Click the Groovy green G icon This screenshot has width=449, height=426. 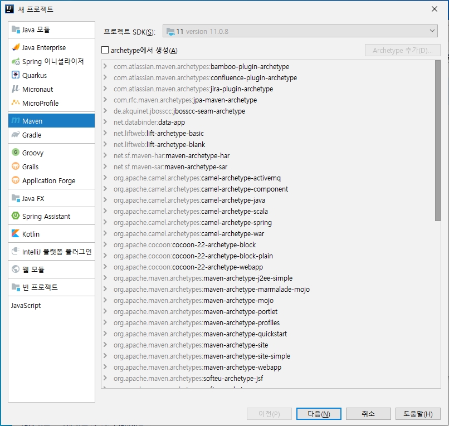pos(16,152)
